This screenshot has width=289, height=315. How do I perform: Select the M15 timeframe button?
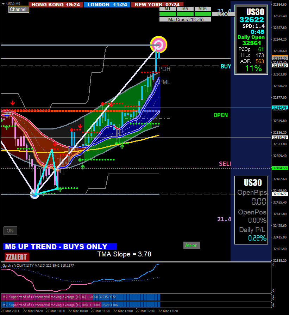203,9
